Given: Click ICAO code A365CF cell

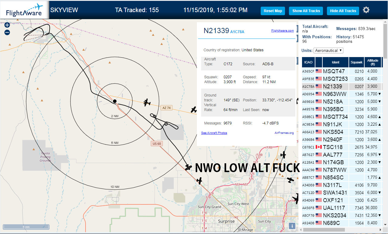Looking at the screenshot, I should [x=308, y=71].
